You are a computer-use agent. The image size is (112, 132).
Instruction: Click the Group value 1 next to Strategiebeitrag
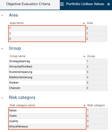tap(97, 61)
